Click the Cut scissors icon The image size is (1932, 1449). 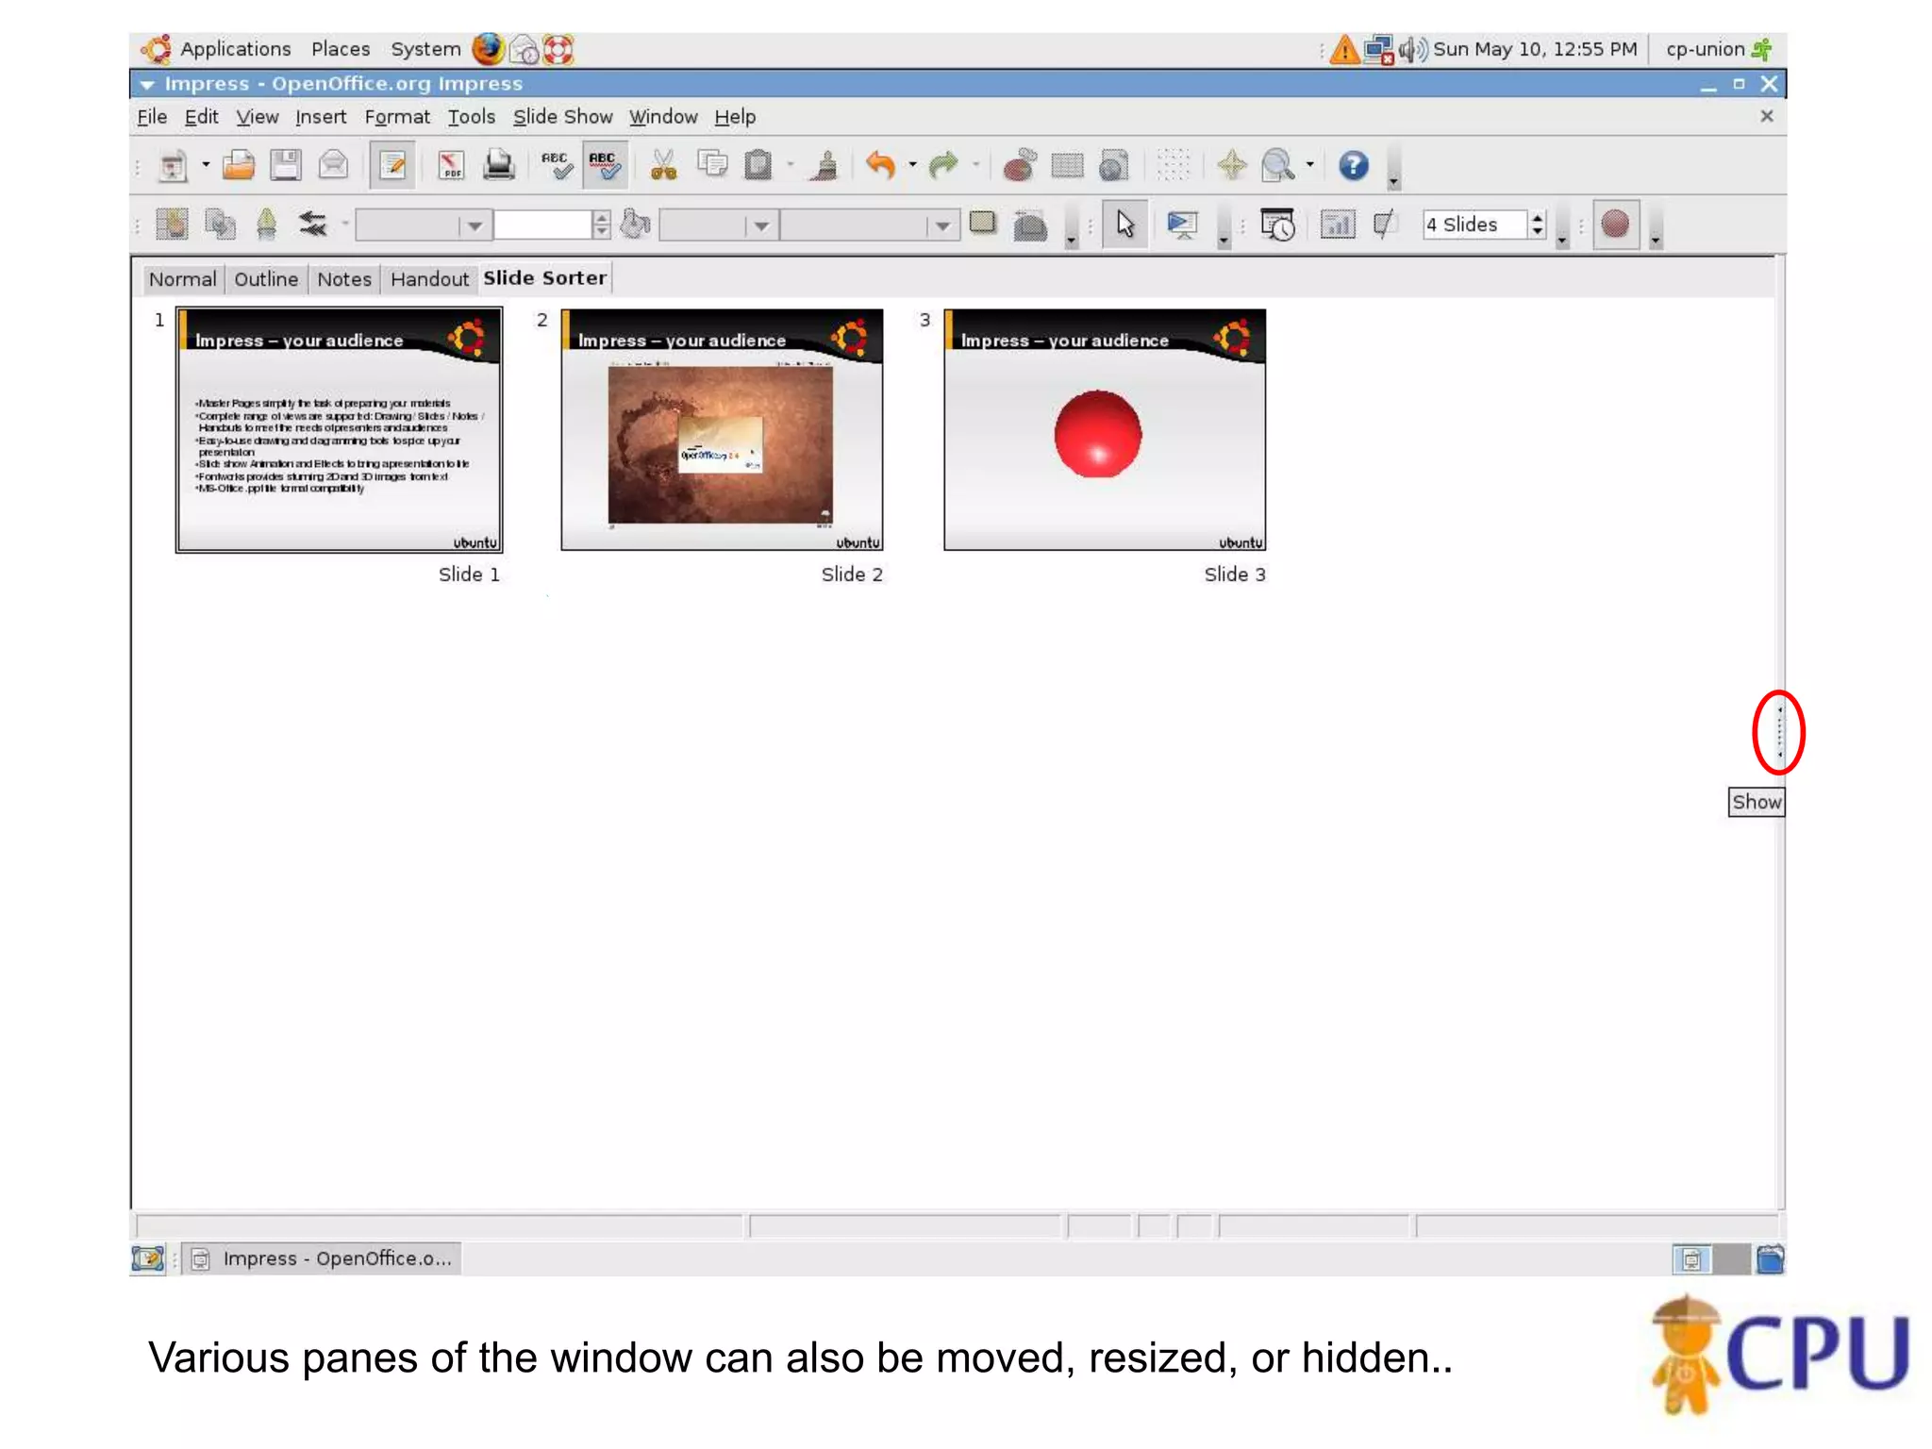(x=664, y=165)
